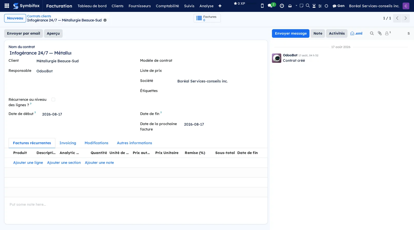The image size is (414, 230).
Task: Click the S follow indicator in chatter
Action: pyautogui.click(x=409, y=33)
